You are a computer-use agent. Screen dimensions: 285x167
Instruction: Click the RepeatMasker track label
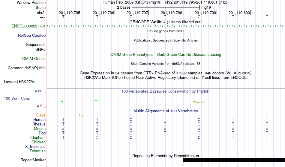click(x=33, y=160)
